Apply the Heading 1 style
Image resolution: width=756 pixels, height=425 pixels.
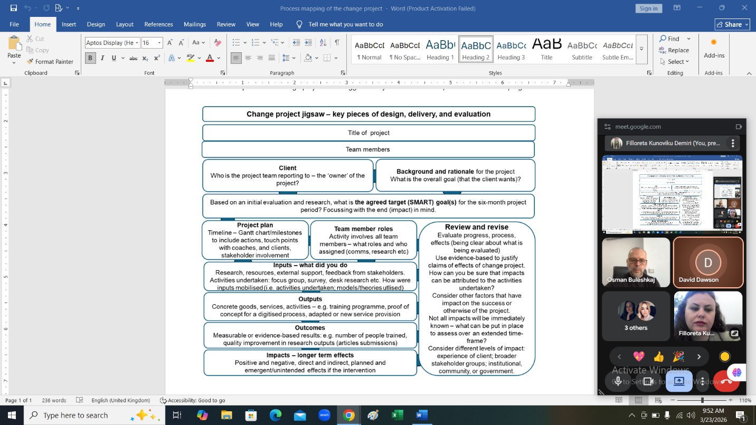point(440,49)
